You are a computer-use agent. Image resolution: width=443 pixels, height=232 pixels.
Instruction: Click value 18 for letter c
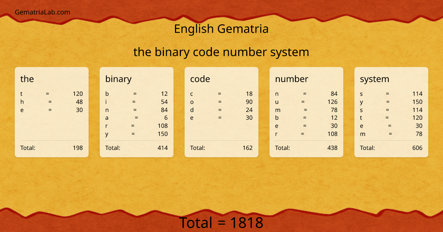point(249,94)
